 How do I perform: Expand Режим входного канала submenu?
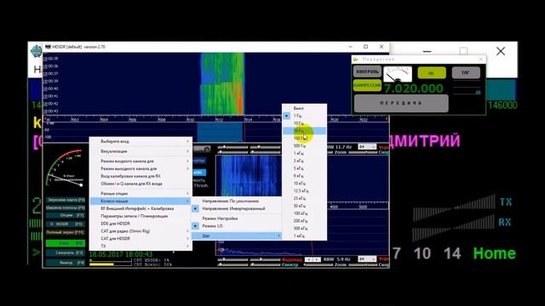pyautogui.click(x=141, y=161)
